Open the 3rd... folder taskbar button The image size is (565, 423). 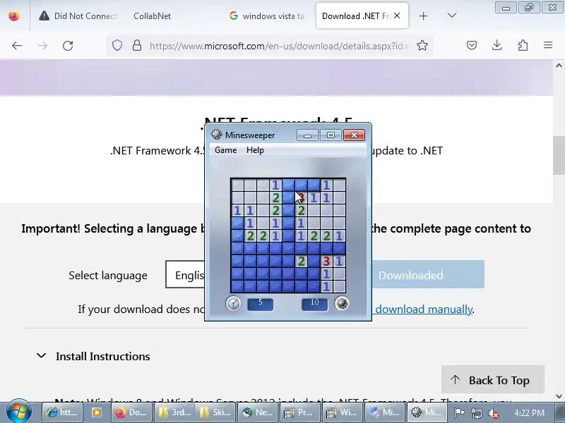pyautogui.click(x=174, y=412)
